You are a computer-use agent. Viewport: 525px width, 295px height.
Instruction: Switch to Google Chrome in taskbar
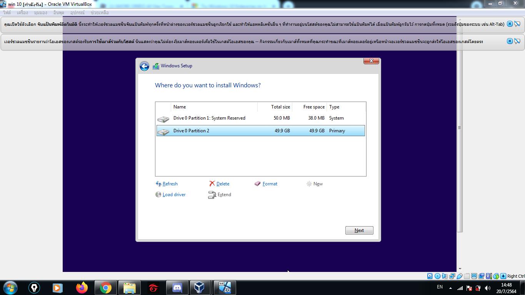106,288
